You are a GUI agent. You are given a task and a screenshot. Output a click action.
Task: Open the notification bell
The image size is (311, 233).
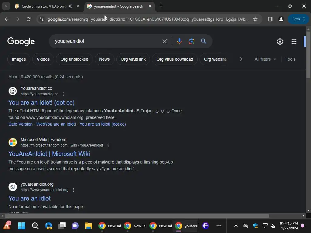(x=303, y=226)
